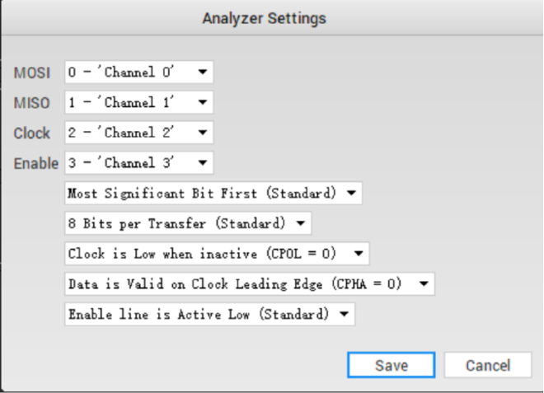Open the Enable line Active Low dropdown
Viewport: 544px width, 393px height.
[209, 315]
